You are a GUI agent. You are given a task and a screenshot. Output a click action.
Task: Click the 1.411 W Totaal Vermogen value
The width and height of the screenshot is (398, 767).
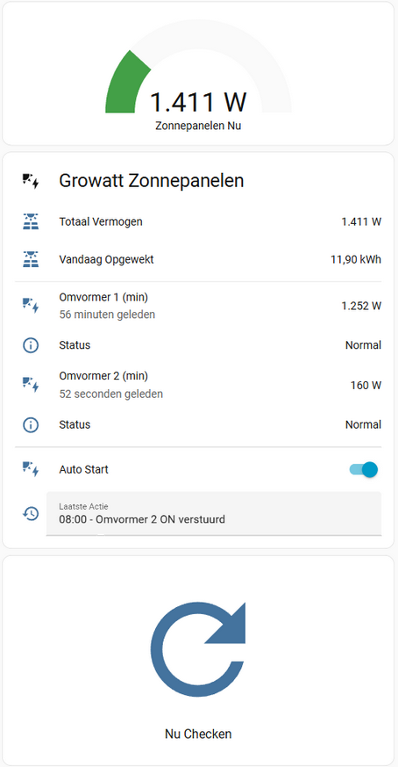click(361, 221)
